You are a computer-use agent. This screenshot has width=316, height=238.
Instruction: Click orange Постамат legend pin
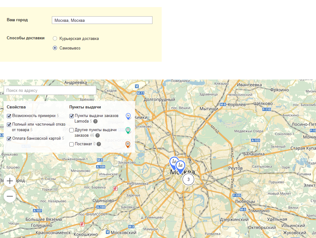click(128, 145)
